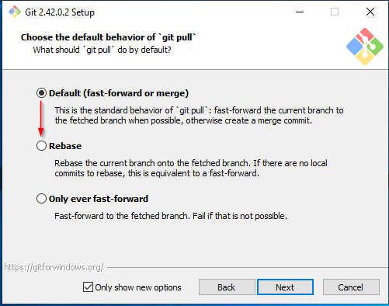Screen dimensions: 389x306
Task: Proceed with the Next button
Action: point(285,287)
